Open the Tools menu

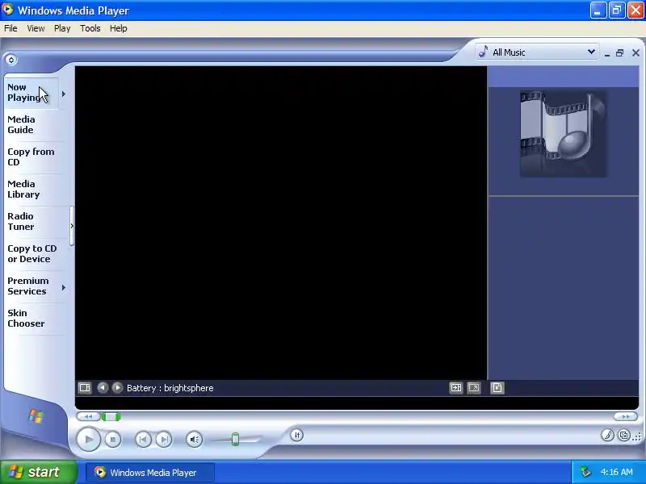tap(90, 28)
